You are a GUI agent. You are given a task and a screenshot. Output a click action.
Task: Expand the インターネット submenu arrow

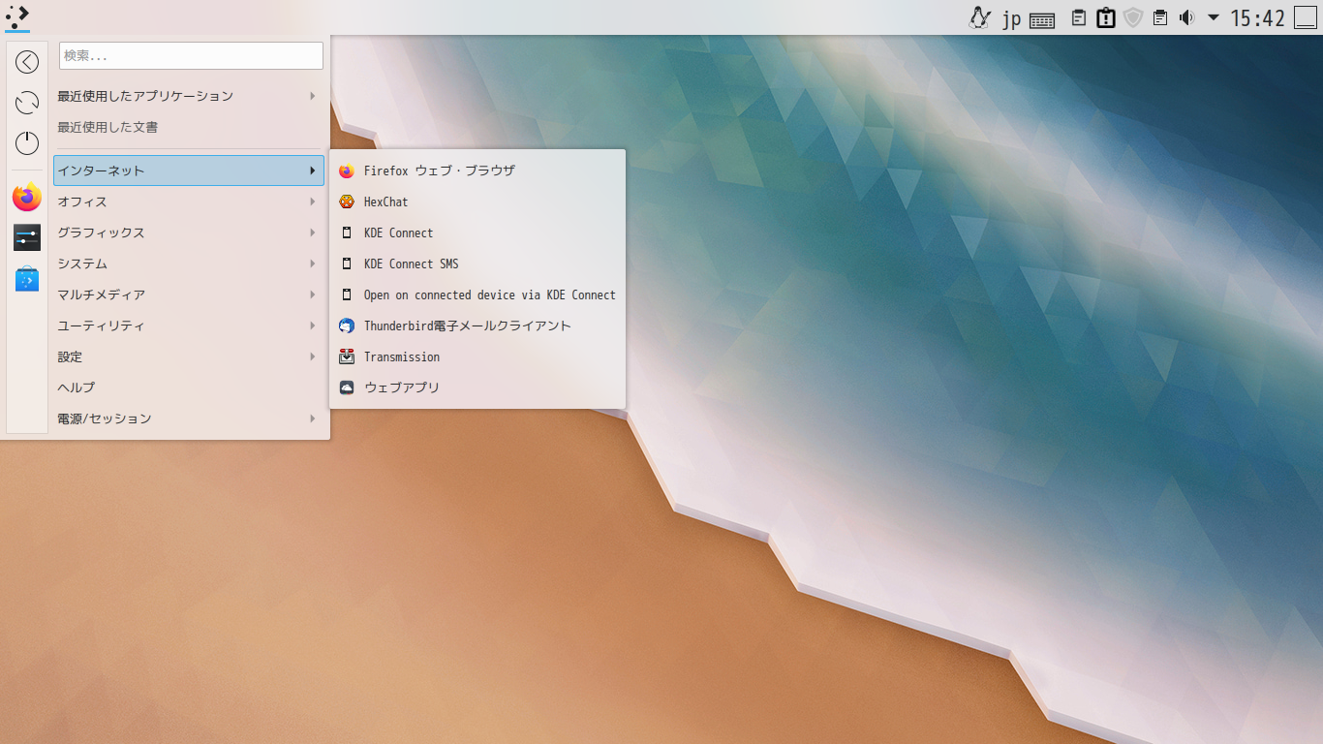[x=312, y=170]
